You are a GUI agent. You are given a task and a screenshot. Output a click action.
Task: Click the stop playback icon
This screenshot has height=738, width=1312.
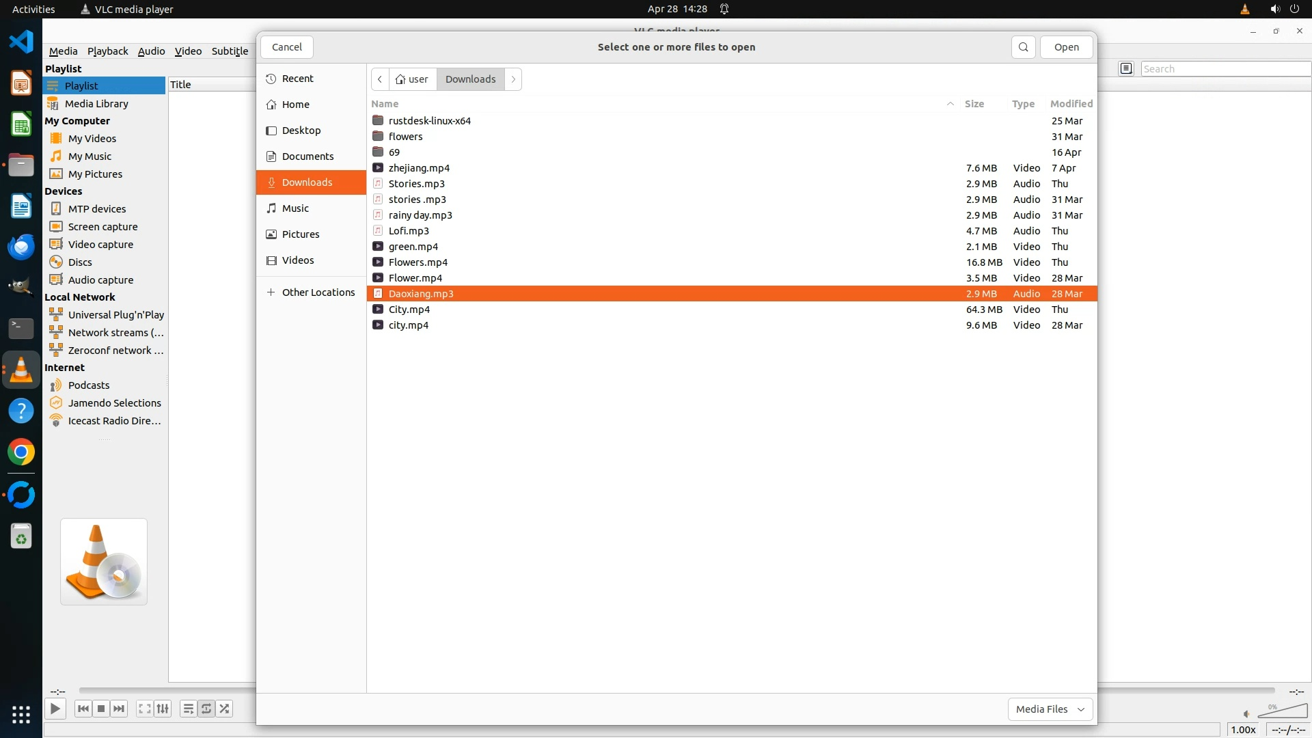pos(101,709)
